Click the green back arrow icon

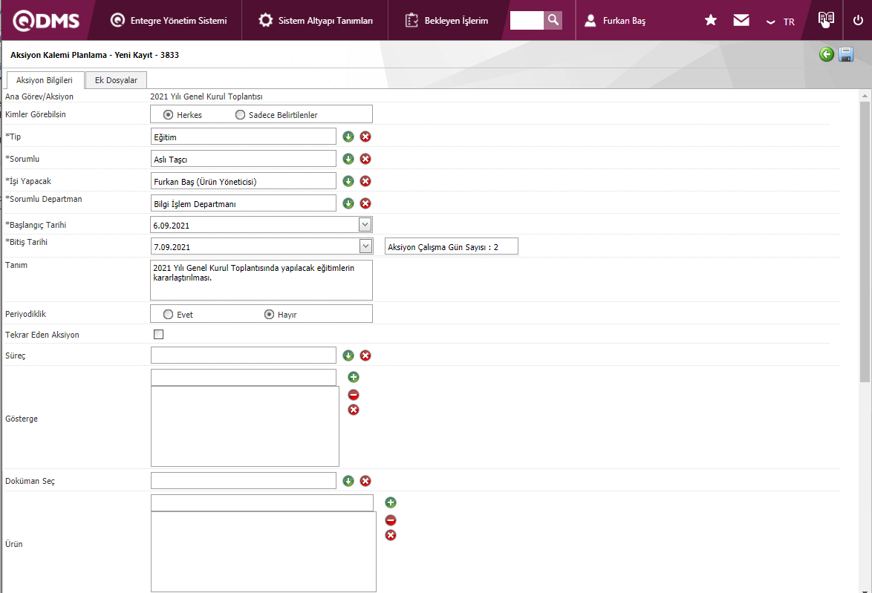(826, 54)
